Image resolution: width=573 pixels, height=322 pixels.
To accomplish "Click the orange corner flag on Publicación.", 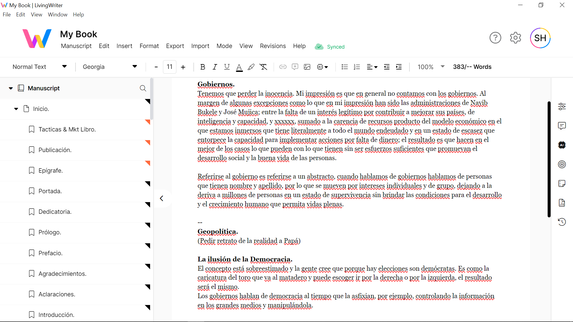I will [148, 143].
